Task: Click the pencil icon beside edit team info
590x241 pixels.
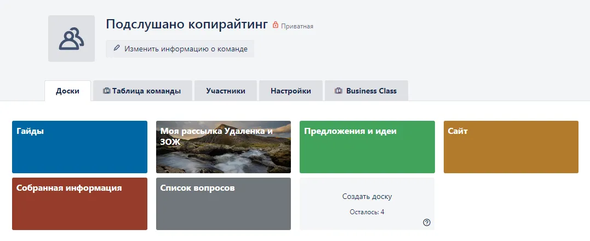Action: (x=117, y=49)
